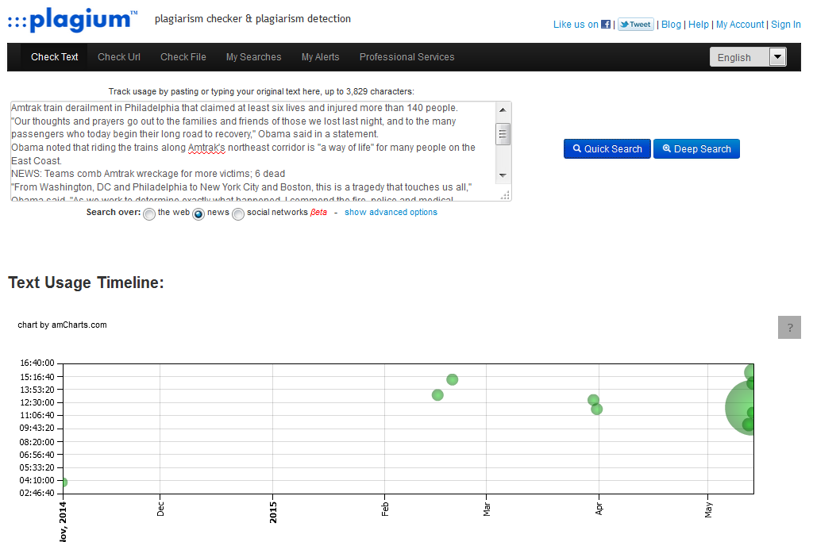
Task: Open the Professional Services tab
Action: click(407, 57)
